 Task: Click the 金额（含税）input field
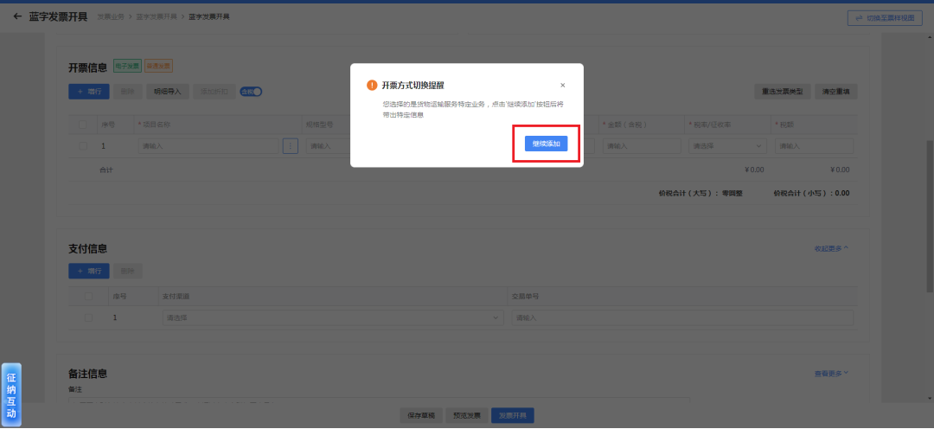tap(642, 146)
